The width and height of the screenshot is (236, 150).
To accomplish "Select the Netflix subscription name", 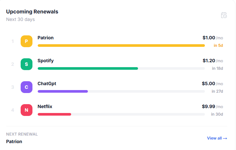I will point(45,106).
